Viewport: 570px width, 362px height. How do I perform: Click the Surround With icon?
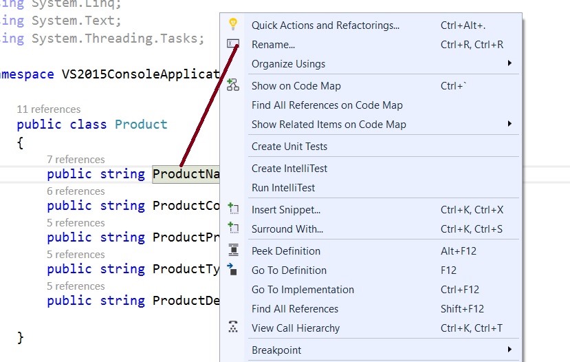click(233, 228)
